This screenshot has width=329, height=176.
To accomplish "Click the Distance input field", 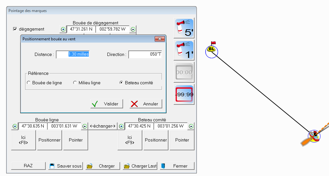I will tap(72, 55).
